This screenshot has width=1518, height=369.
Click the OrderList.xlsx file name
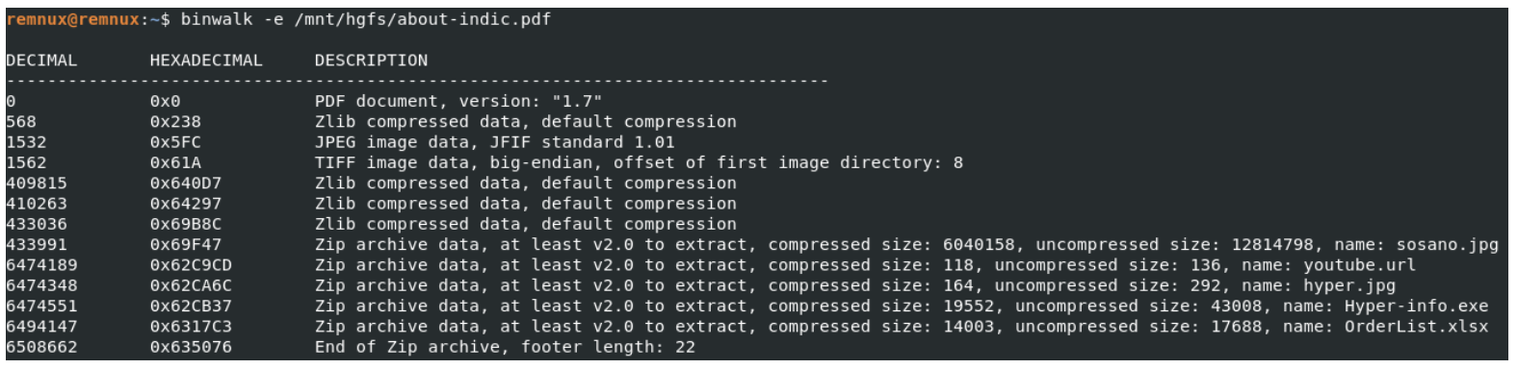coord(1416,327)
